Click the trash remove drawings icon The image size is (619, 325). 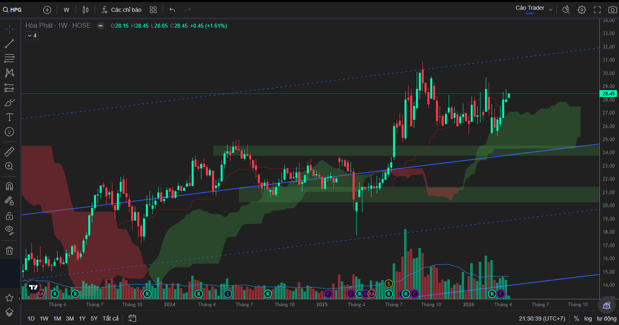click(x=9, y=250)
